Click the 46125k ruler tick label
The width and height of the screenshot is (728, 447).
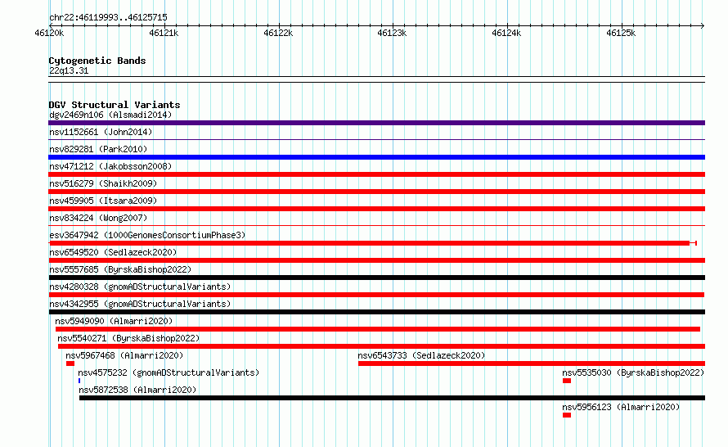click(621, 33)
